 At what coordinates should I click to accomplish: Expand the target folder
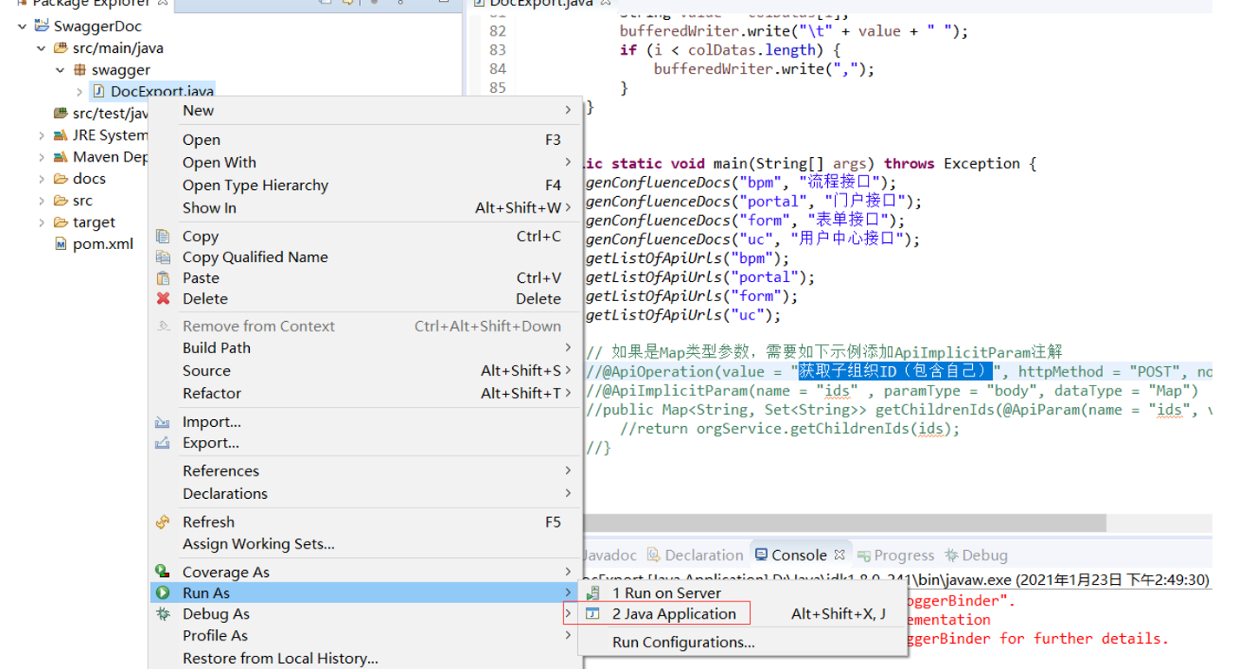point(41,222)
